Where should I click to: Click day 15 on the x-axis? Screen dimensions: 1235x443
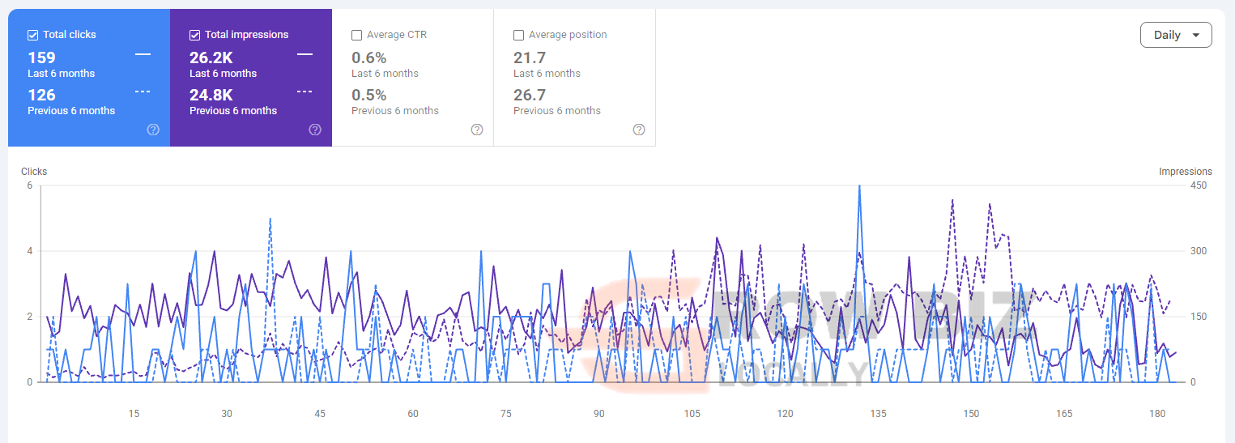(134, 414)
